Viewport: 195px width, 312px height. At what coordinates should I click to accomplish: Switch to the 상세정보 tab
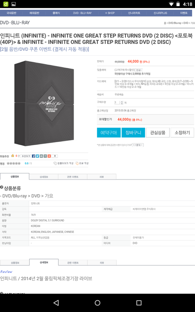point(43,177)
